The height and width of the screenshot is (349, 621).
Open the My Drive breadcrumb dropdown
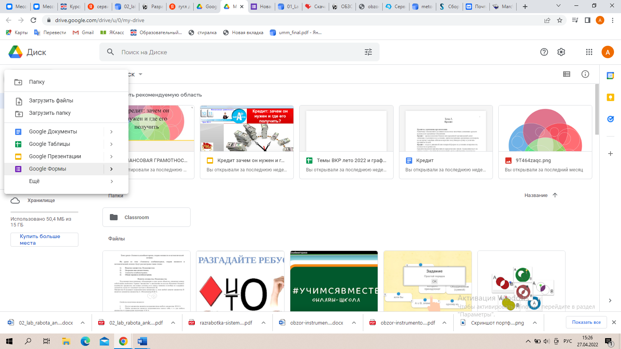141,74
